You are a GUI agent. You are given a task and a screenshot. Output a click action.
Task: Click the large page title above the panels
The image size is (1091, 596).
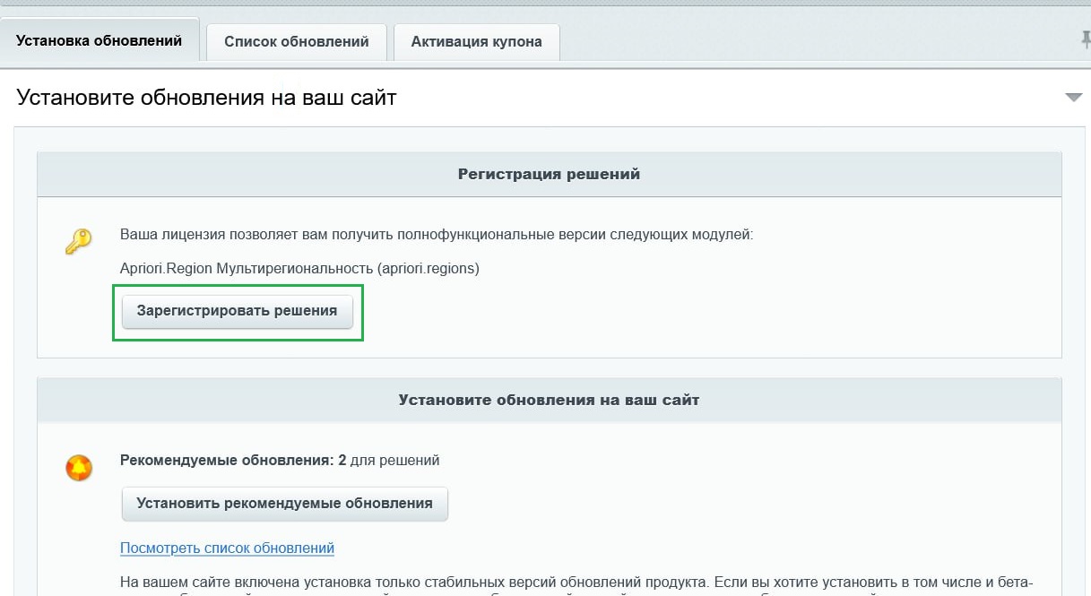206,97
